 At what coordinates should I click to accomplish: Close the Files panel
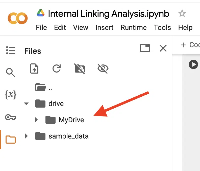click(163, 48)
